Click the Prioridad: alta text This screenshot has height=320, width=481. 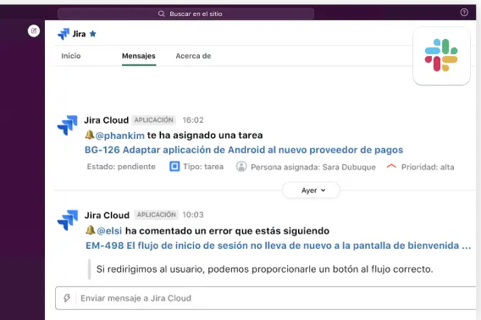428,167
